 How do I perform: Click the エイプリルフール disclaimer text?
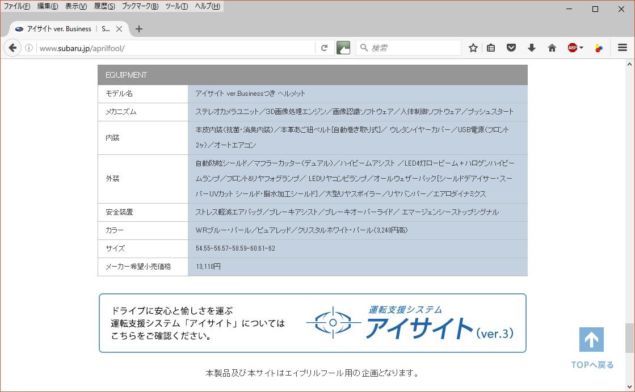point(314,373)
